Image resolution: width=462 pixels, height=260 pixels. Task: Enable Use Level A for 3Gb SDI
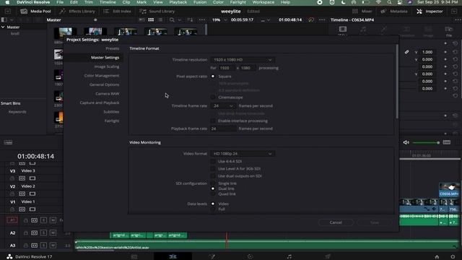coord(213,169)
